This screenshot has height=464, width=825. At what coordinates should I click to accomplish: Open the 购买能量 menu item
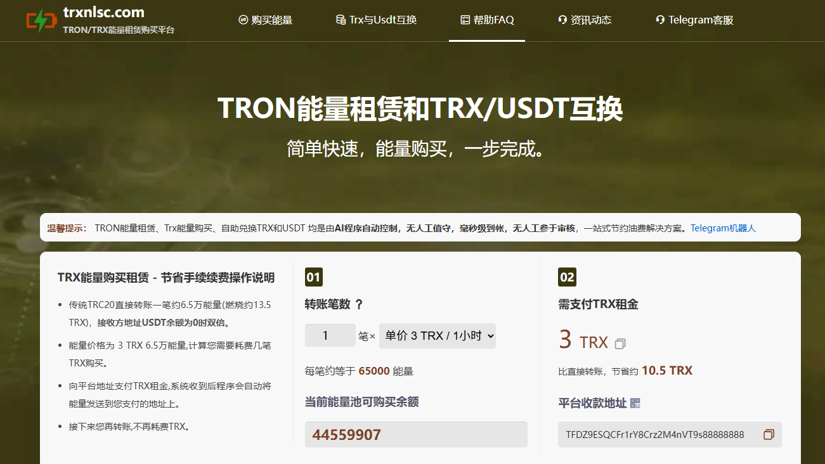tap(266, 20)
